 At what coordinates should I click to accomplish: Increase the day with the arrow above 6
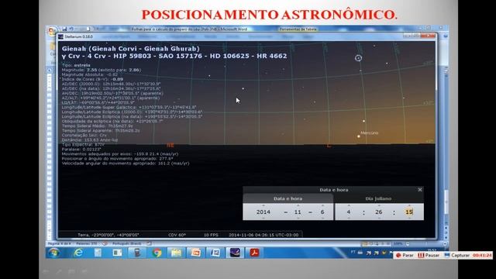coord(322,205)
